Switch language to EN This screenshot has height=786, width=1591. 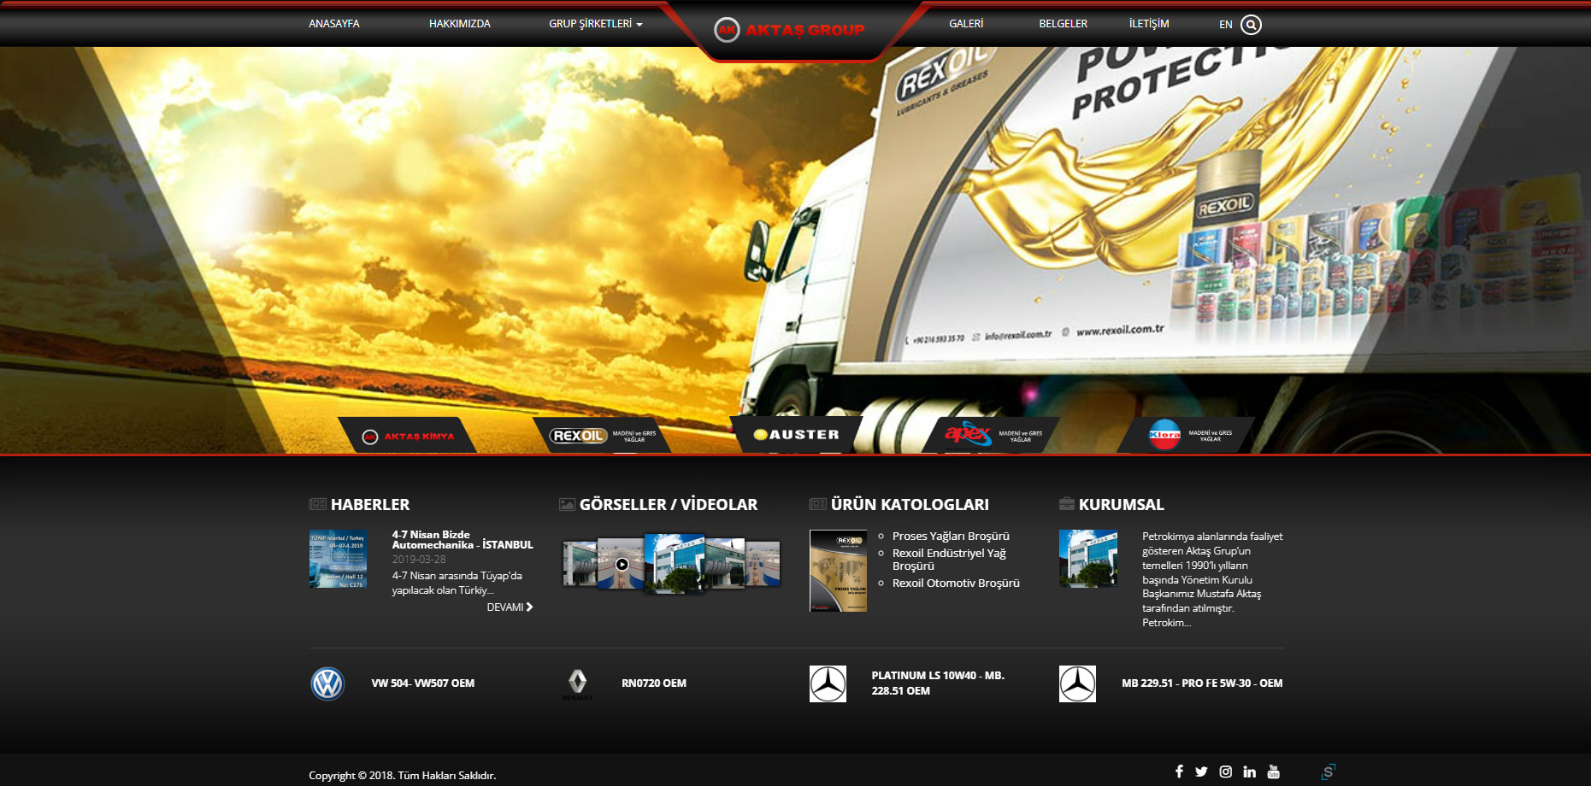(1226, 25)
